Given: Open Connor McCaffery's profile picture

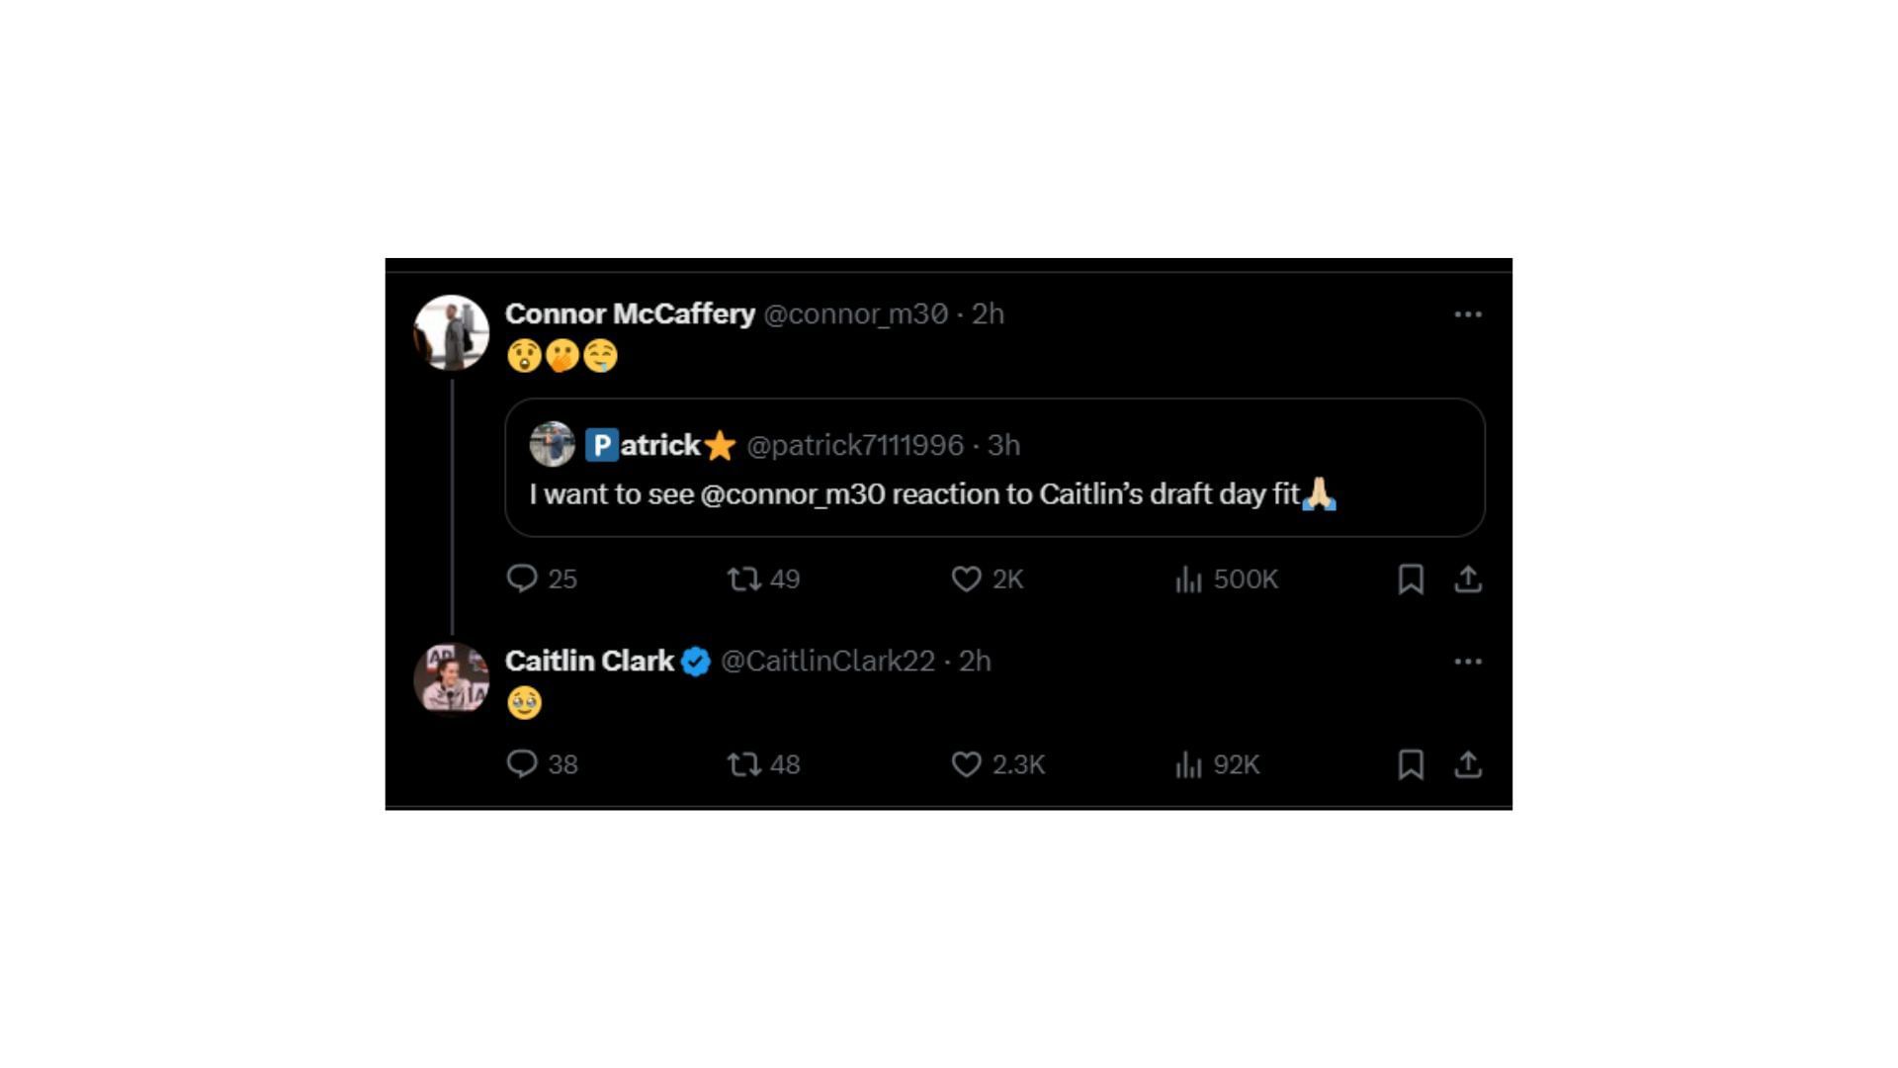Looking at the screenshot, I should pos(451,332).
